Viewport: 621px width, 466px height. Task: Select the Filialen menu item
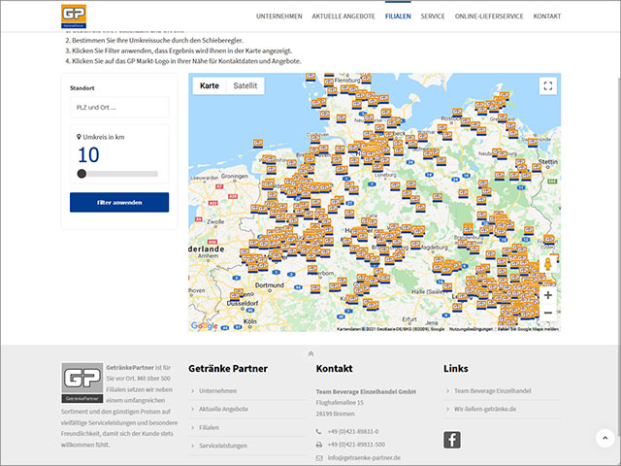398,17
